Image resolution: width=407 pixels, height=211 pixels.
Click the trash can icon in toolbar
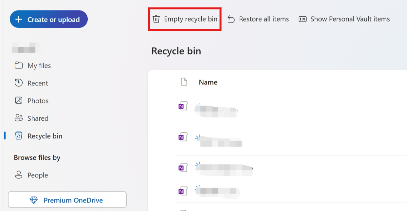(x=156, y=19)
